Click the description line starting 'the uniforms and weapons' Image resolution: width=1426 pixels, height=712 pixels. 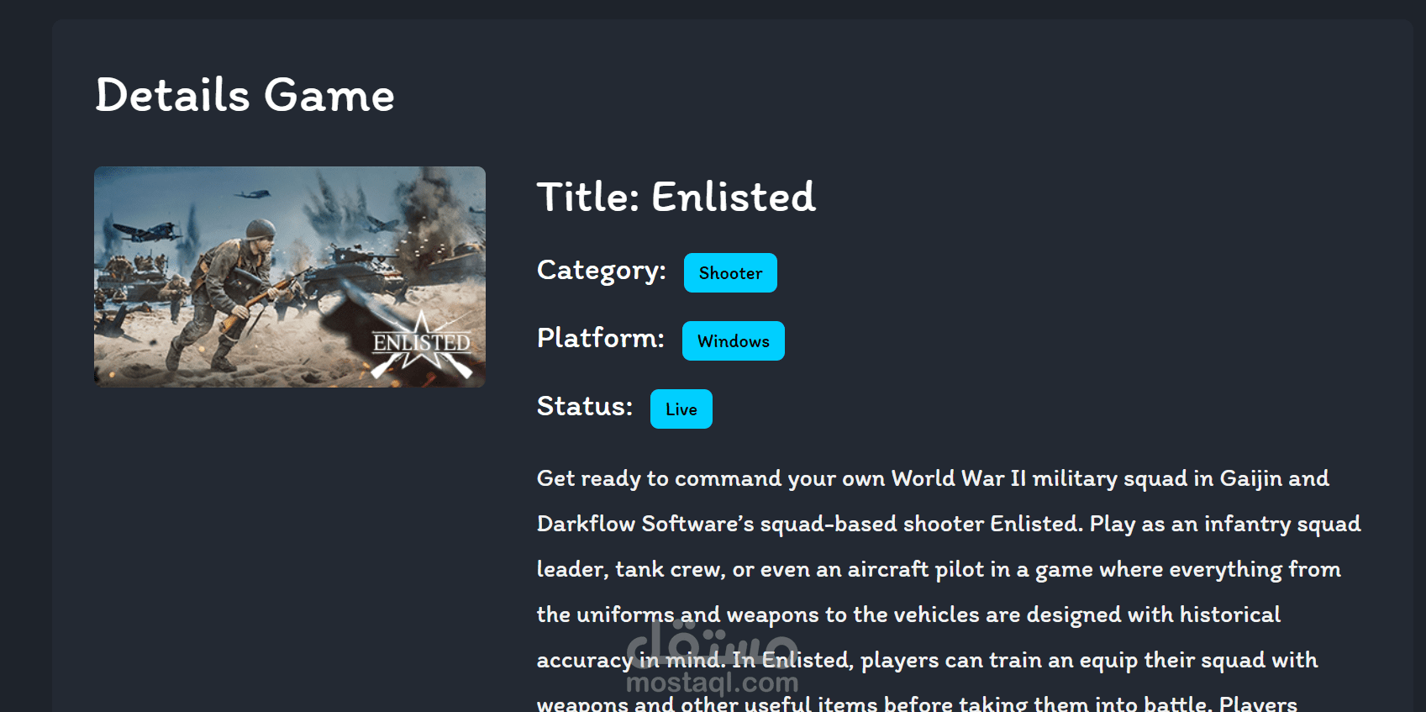908,614
